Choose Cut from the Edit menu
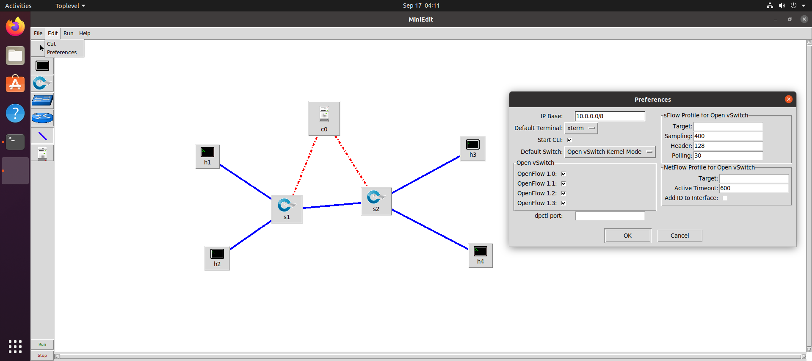 click(x=64, y=44)
